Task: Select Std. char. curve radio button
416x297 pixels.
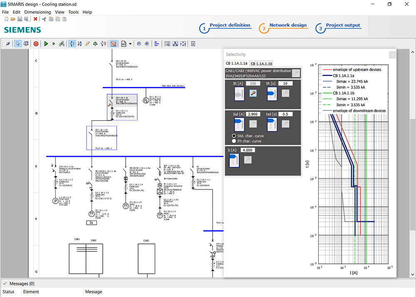Action: click(234, 136)
